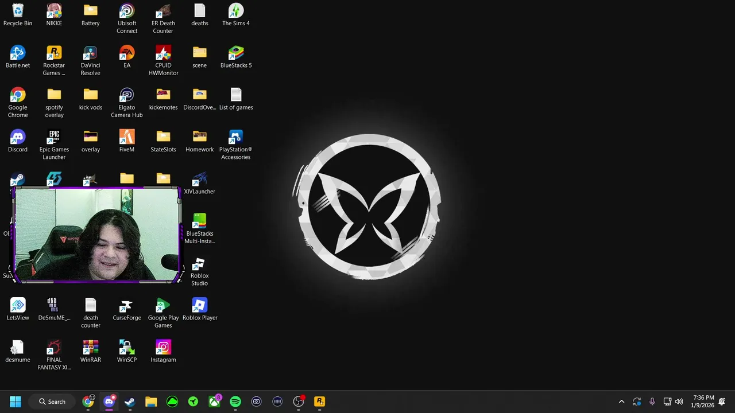735x413 pixels.
Task: Open File Explorer from the taskbar
Action: (151, 402)
